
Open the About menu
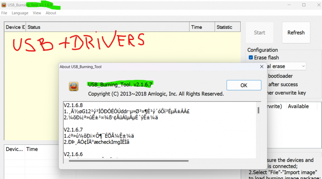click(x=51, y=13)
